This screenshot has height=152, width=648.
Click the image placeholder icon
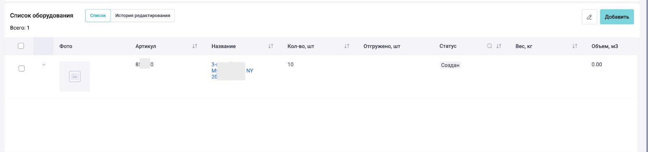coord(75,77)
